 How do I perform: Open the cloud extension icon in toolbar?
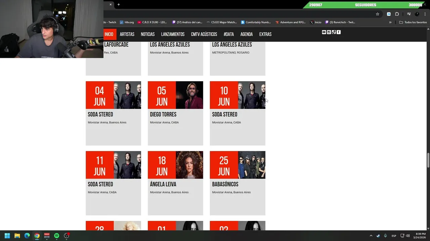(x=389, y=14)
